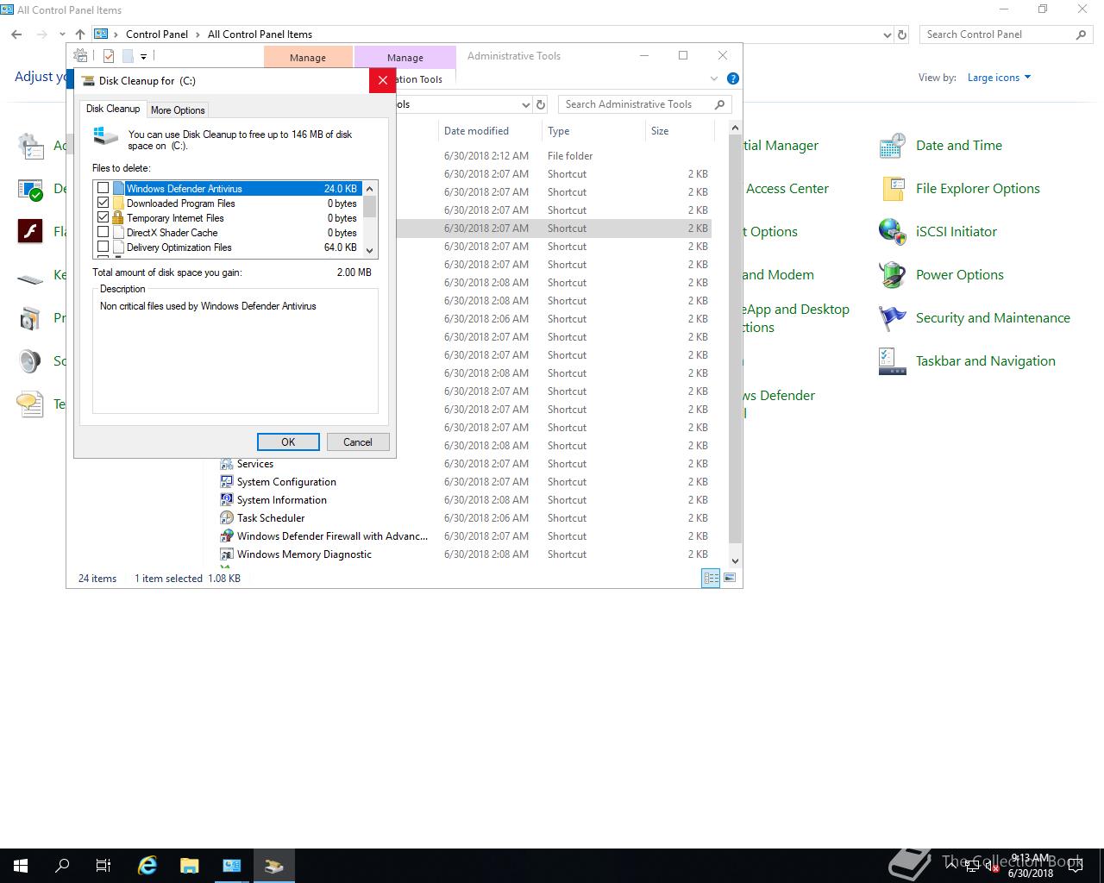Refresh the Administrative Tools folder
Screen dimensions: 1104x883
(541, 104)
